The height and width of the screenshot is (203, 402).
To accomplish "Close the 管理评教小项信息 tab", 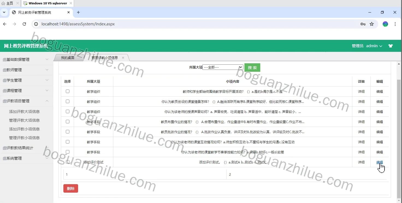I will (x=123, y=58).
